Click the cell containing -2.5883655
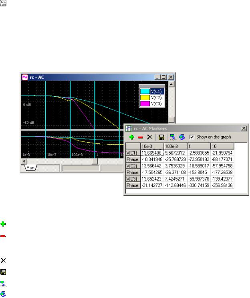Viewport: 250px width, 298px height. (199, 153)
